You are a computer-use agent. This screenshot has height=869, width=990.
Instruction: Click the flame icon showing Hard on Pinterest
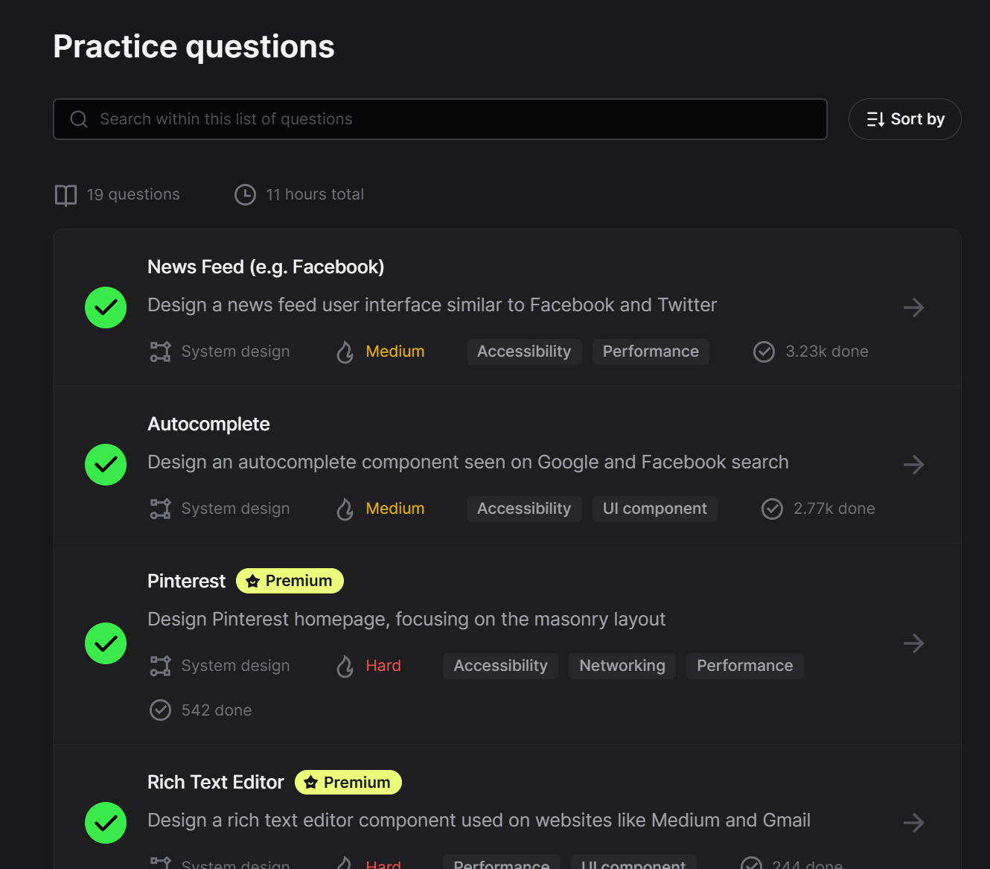(x=345, y=666)
